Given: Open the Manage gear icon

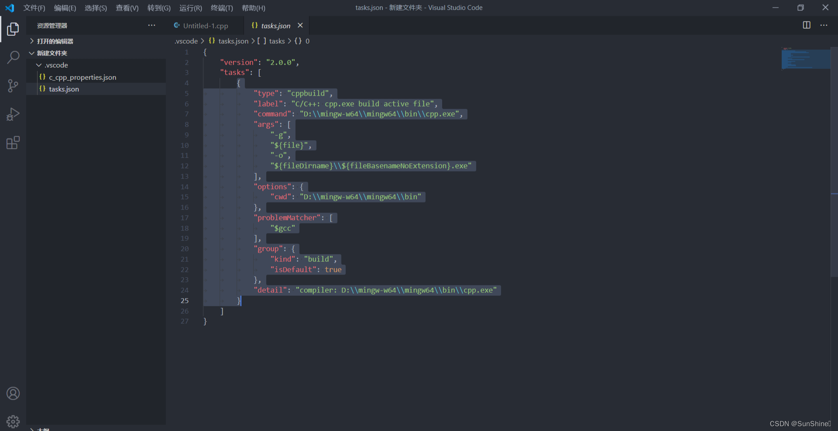Looking at the screenshot, I should (13, 421).
